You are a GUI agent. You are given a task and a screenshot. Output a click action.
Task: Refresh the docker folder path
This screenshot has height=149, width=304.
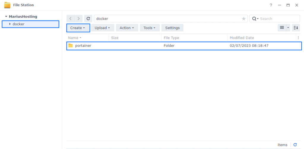(x=88, y=19)
